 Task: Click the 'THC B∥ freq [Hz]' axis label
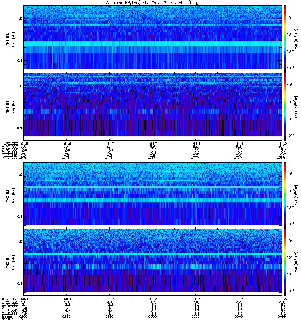coord(10,262)
